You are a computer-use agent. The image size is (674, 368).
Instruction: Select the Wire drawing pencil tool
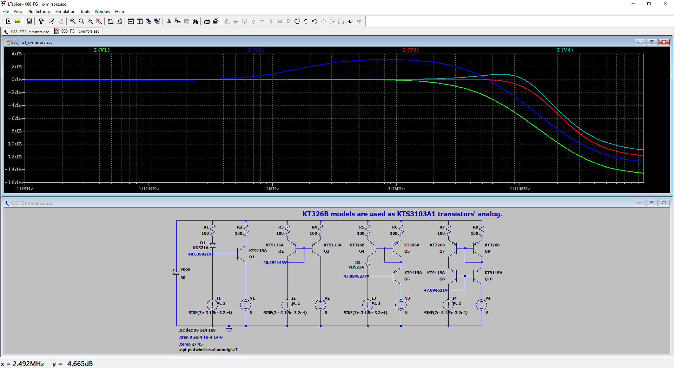coord(227,21)
